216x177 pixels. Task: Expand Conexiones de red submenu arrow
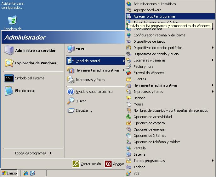tap(213, 29)
